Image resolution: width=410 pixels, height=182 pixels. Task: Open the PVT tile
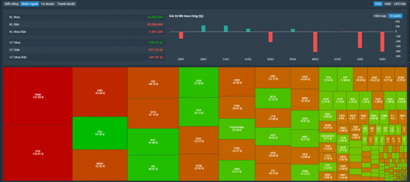pos(198,112)
